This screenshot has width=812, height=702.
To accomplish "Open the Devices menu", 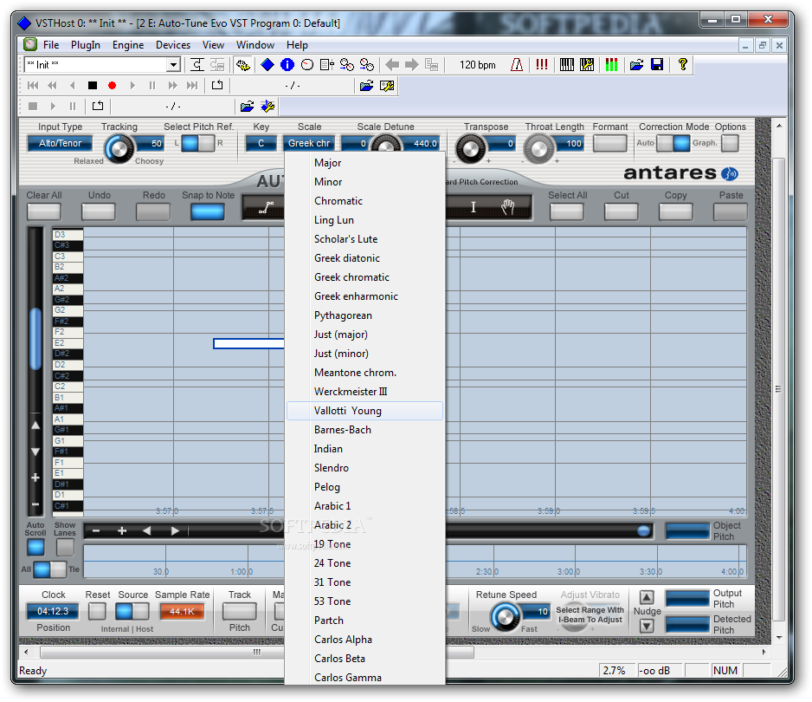I will click(x=173, y=45).
